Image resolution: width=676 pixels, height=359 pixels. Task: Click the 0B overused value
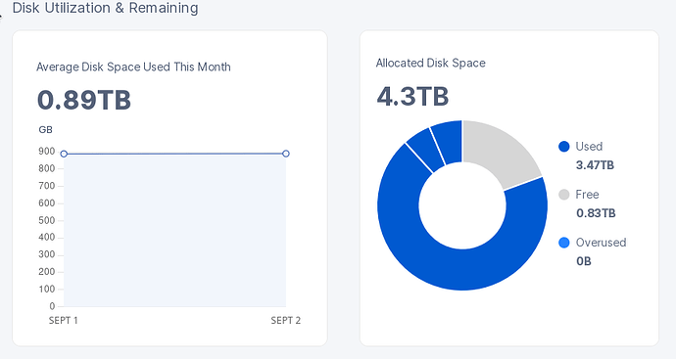coord(584,261)
